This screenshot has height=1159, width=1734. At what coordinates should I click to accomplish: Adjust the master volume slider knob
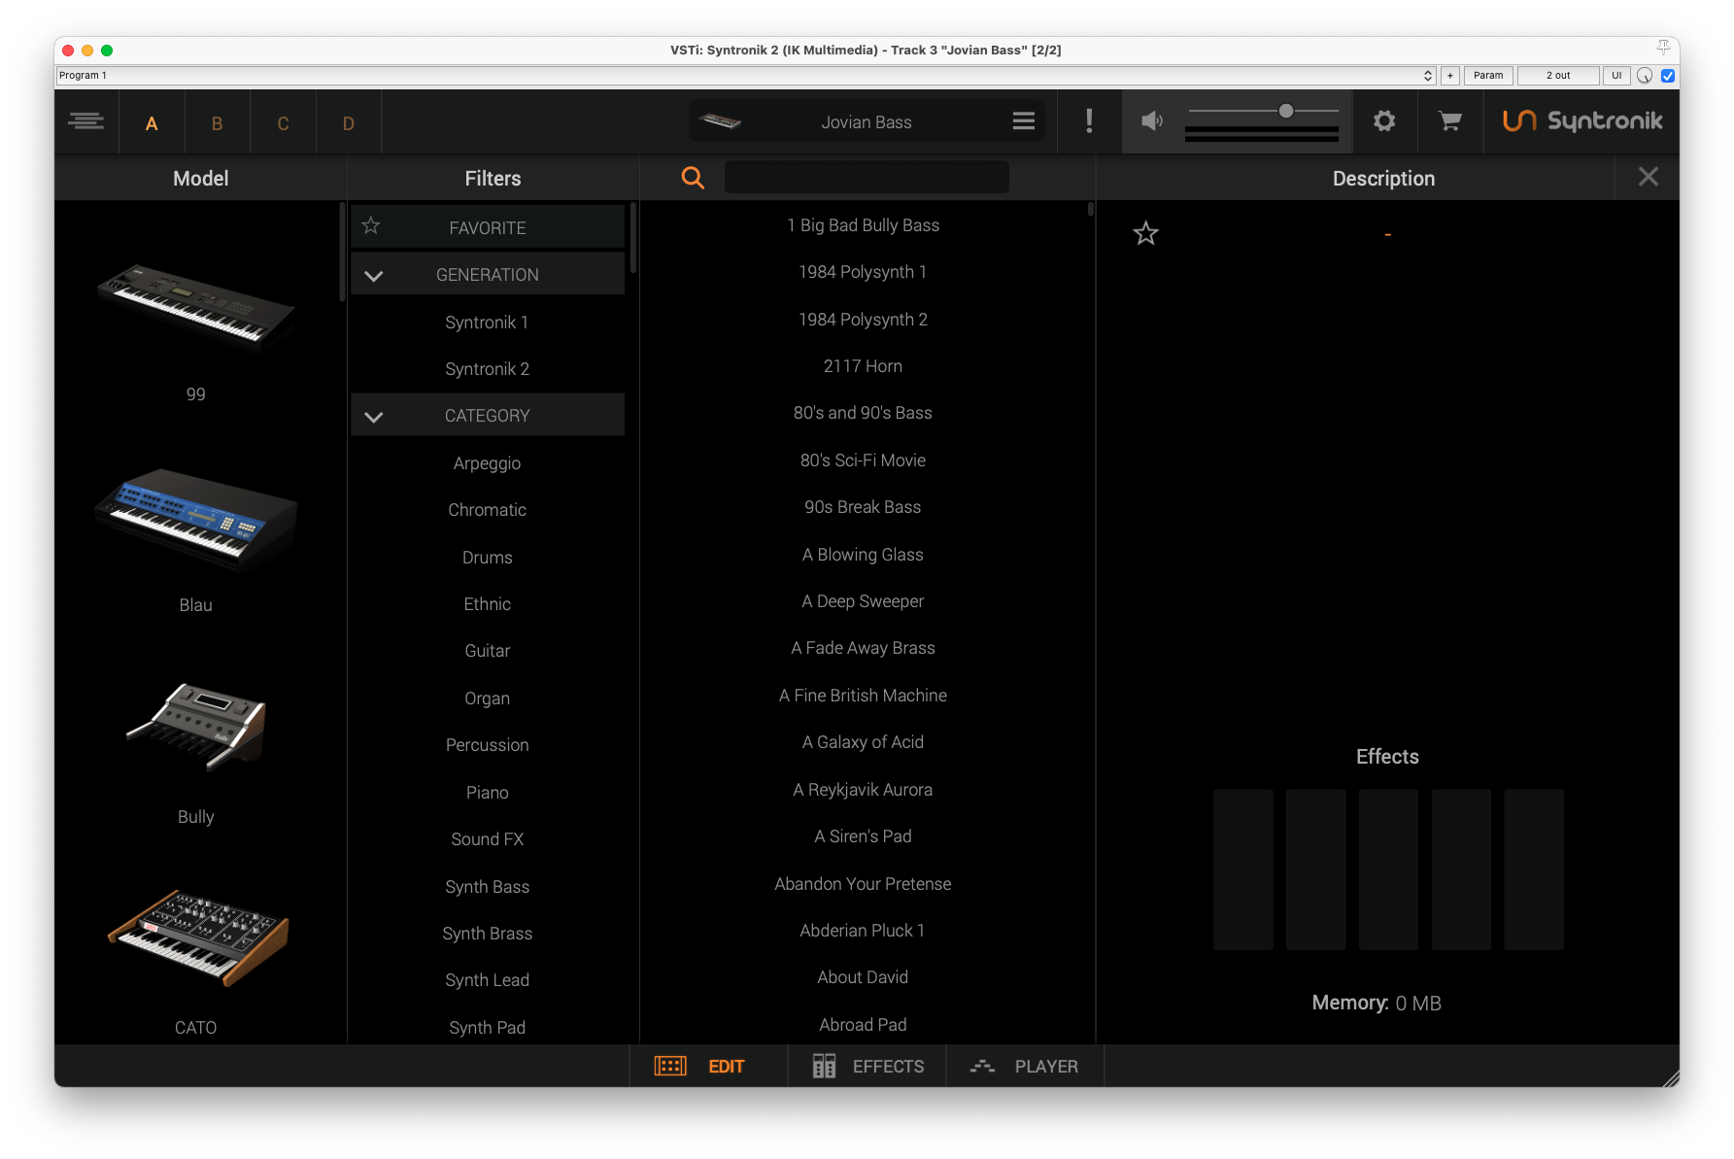1286,111
